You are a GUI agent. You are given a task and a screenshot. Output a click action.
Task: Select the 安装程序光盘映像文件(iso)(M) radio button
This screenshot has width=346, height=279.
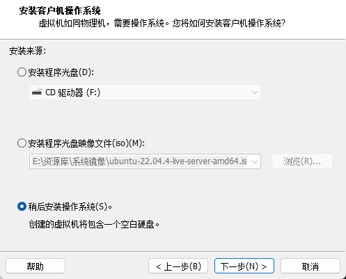(x=22, y=143)
